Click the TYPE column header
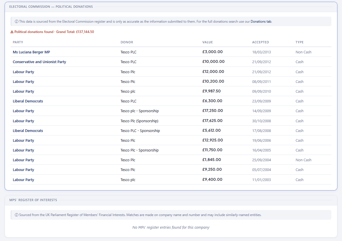Viewport: 342px width, 241px height. [300, 42]
